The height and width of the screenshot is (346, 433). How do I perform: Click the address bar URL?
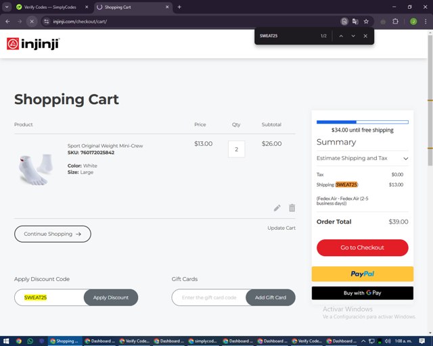[80, 21]
